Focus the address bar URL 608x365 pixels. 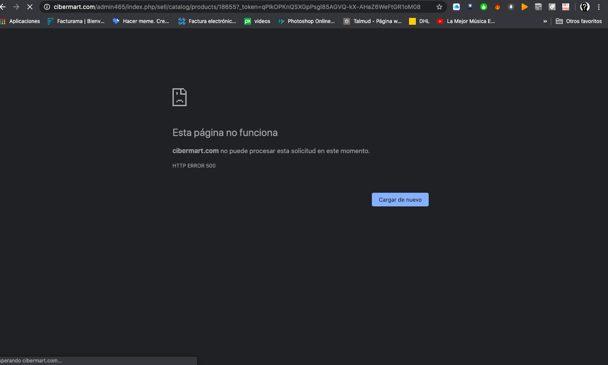237,7
